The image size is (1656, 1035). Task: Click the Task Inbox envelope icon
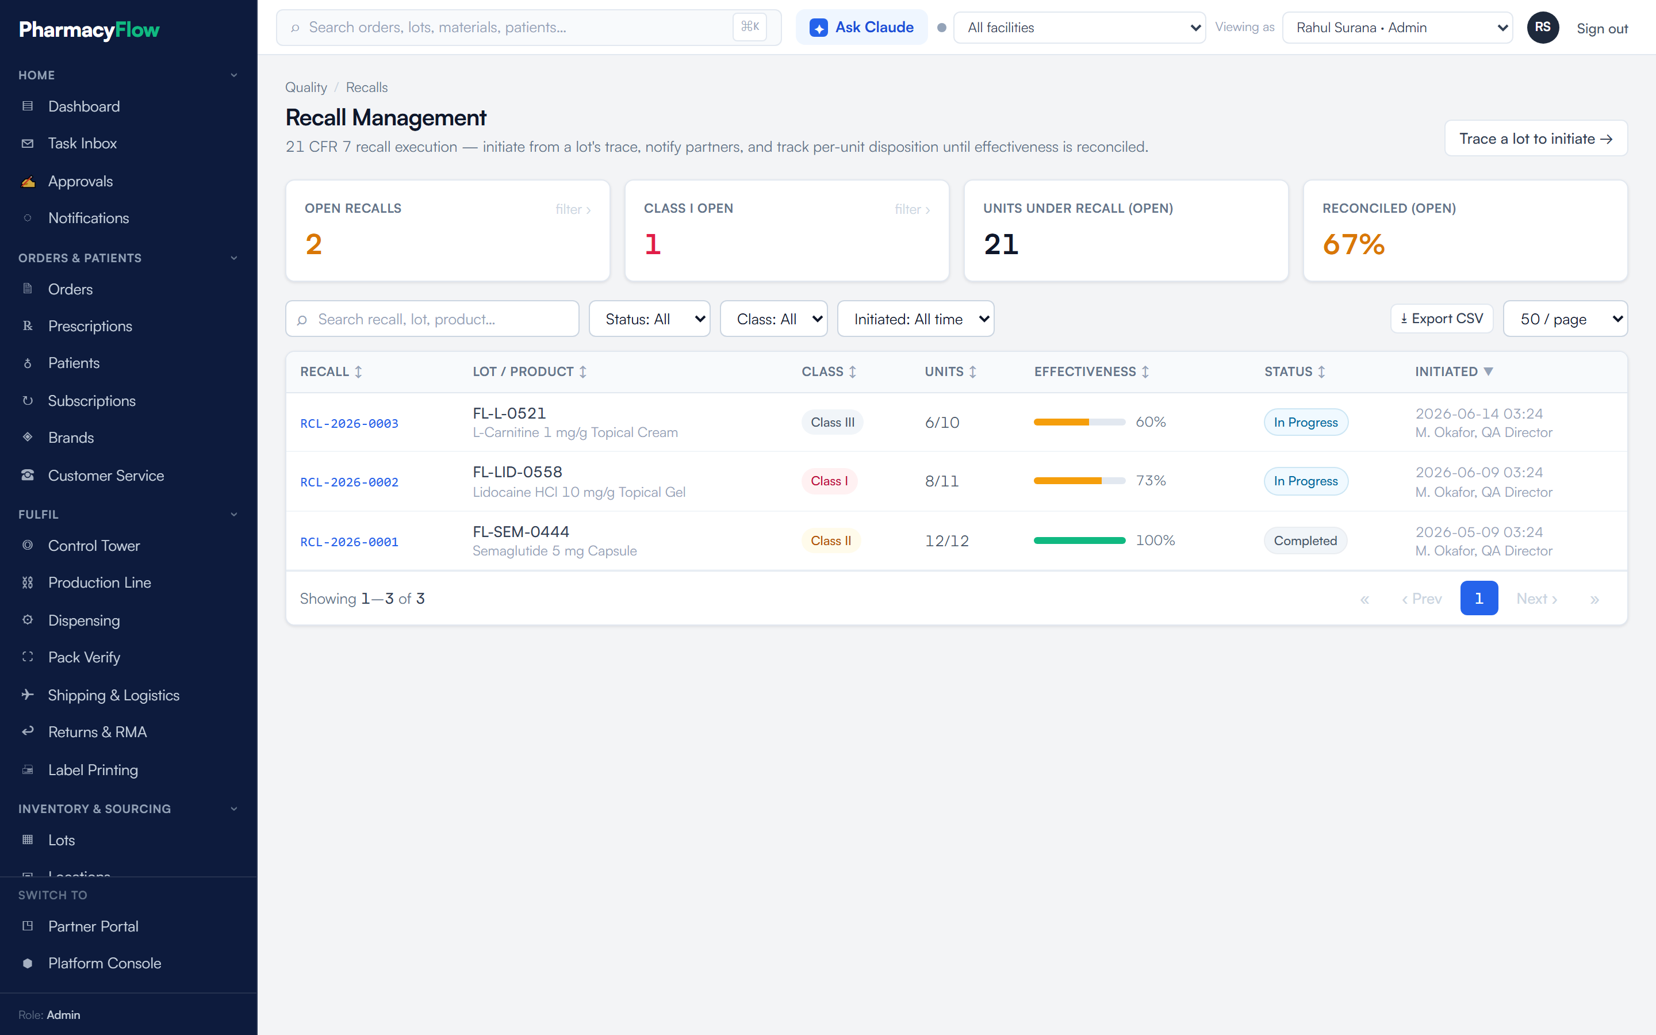point(28,143)
